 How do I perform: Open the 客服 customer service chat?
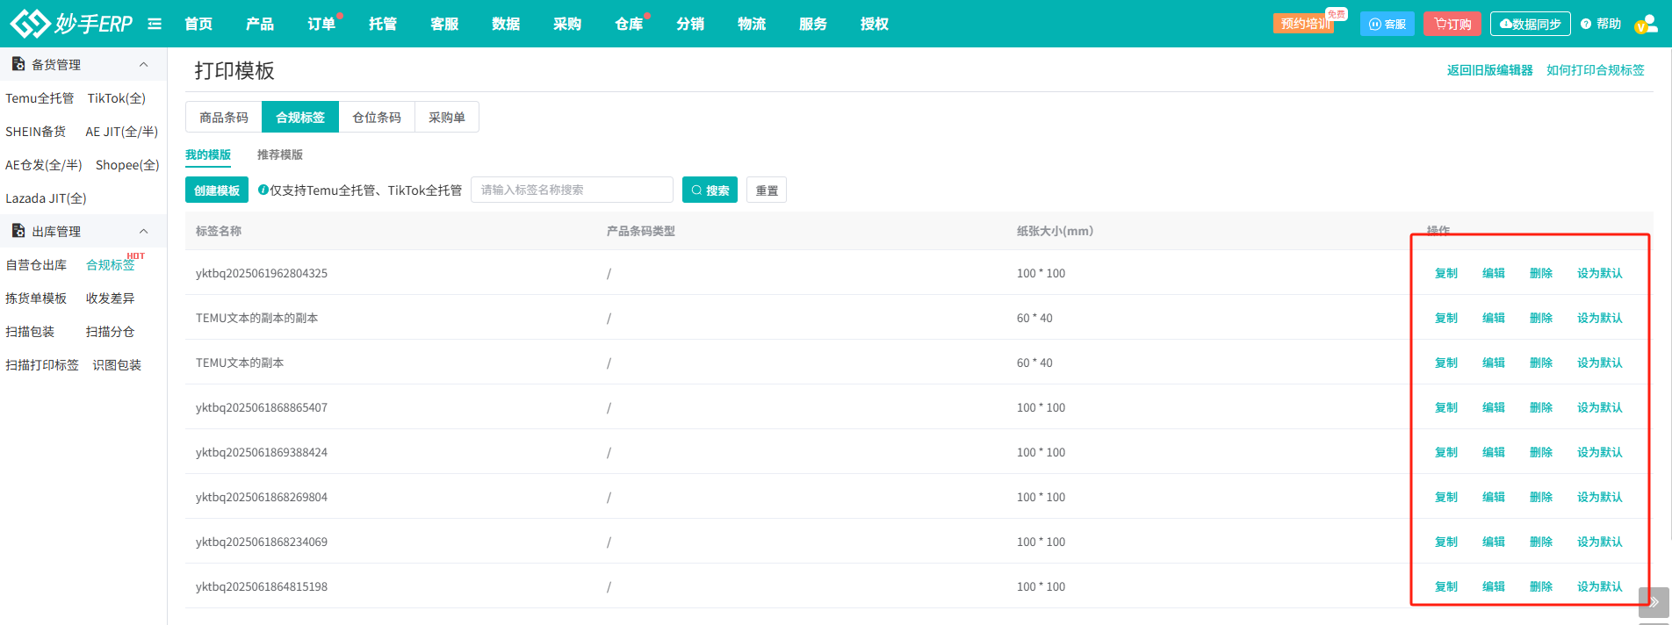click(1387, 24)
